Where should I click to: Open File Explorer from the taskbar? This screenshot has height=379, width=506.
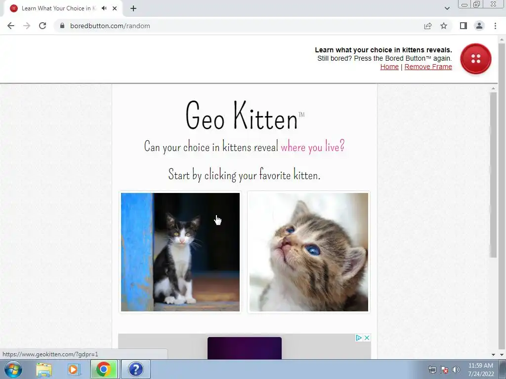click(x=44, y=369)
